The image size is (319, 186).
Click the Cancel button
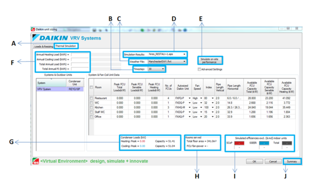(x=273, y=161)
